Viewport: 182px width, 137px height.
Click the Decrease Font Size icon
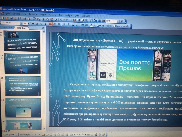(x=77, y=25)
